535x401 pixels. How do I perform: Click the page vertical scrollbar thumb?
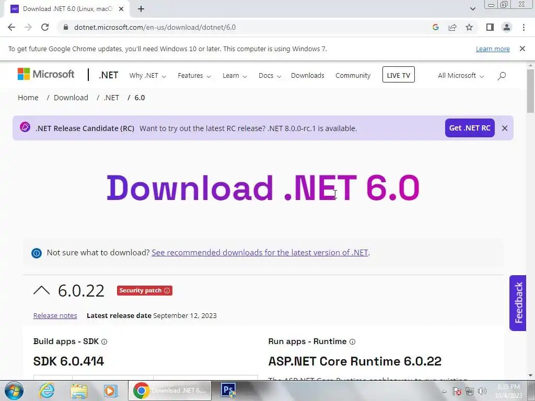(530, 90)
